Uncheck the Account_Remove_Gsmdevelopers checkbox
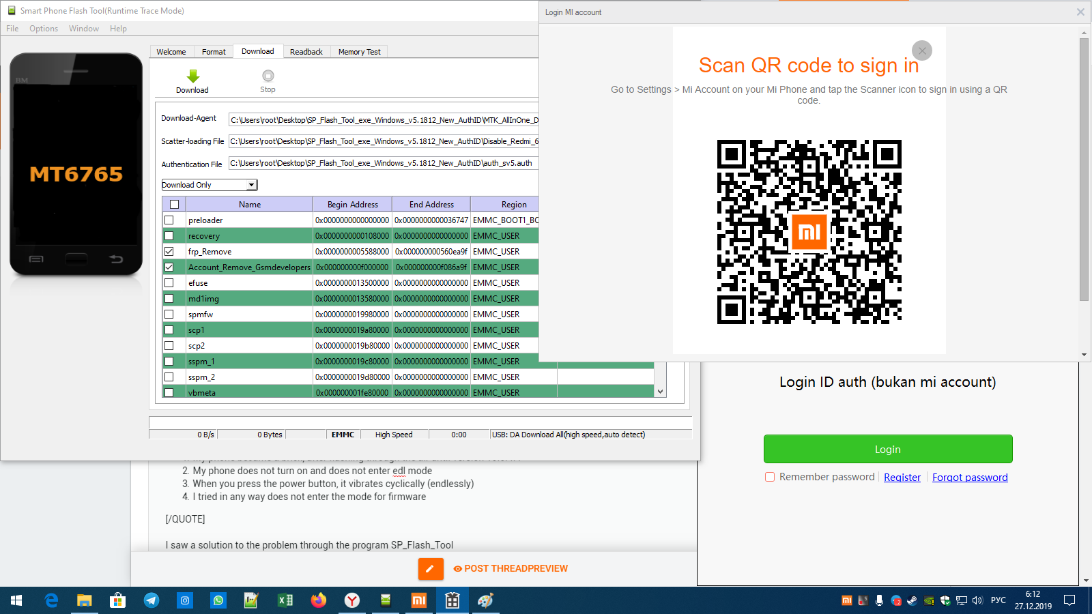 (x=169, y=267)
